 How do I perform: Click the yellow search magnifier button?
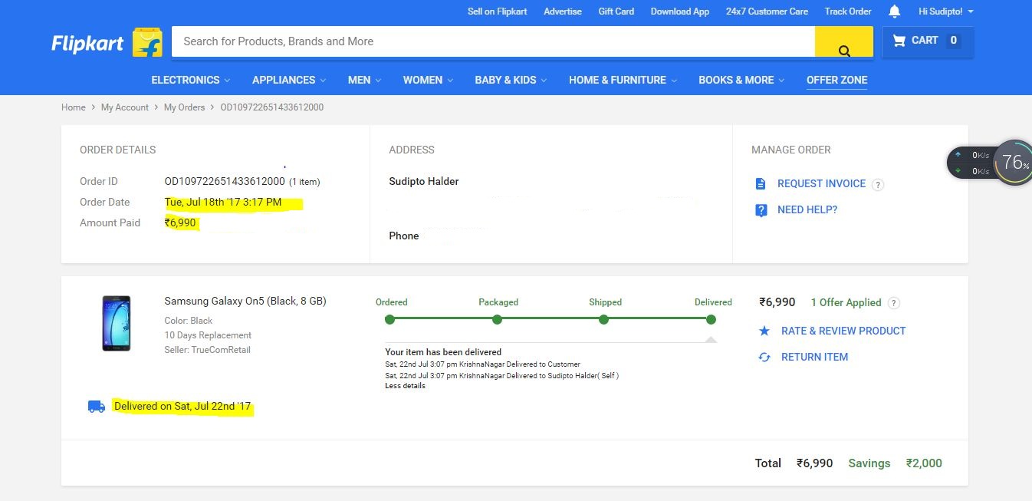click(x=843, y=42)
